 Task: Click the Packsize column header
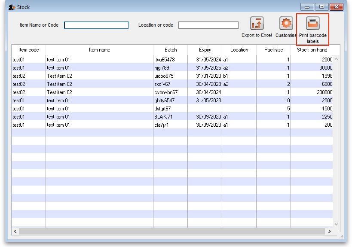(x=273, y=50)
